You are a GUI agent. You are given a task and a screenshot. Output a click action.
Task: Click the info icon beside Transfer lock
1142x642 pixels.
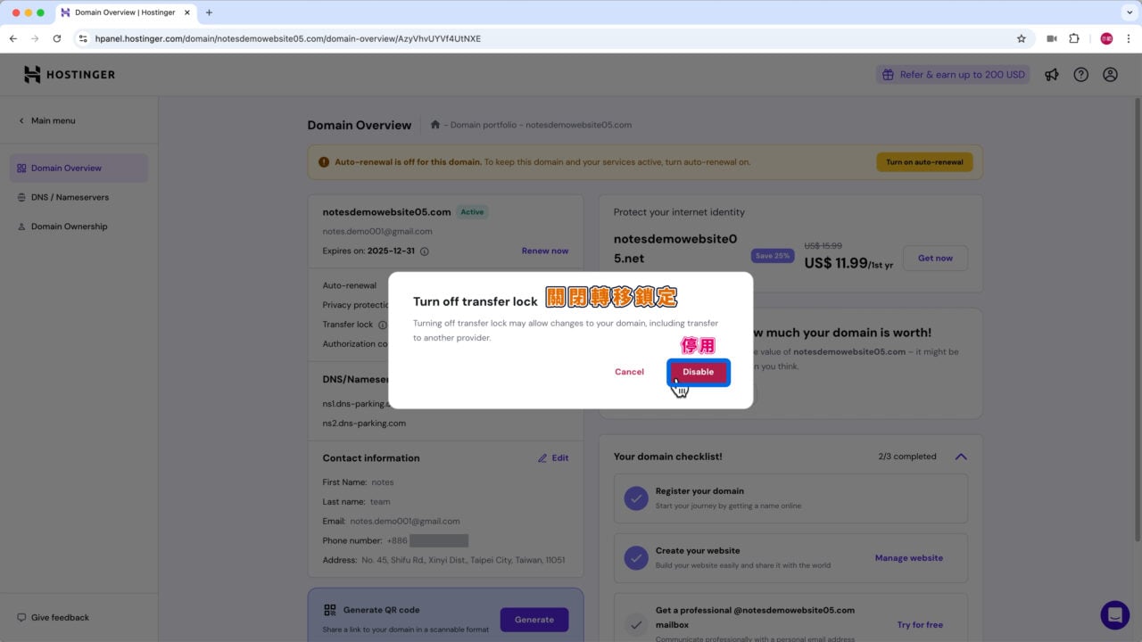pyautogui.click(x=383, y=325)
